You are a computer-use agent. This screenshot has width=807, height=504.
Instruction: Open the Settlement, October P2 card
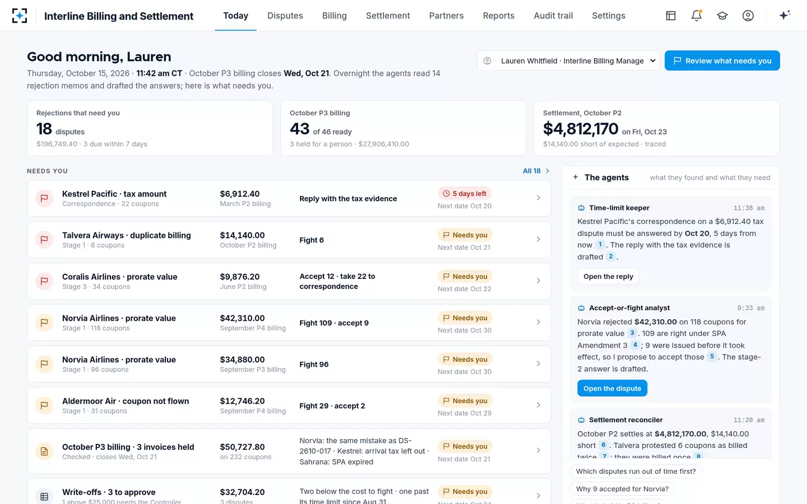tap(657, 128)
